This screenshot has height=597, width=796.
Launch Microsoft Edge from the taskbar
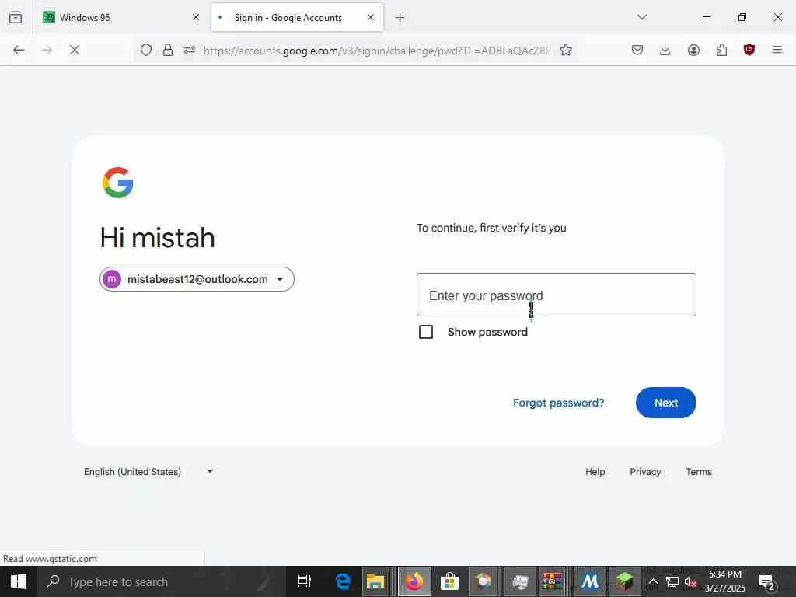(x=343, y=581)
